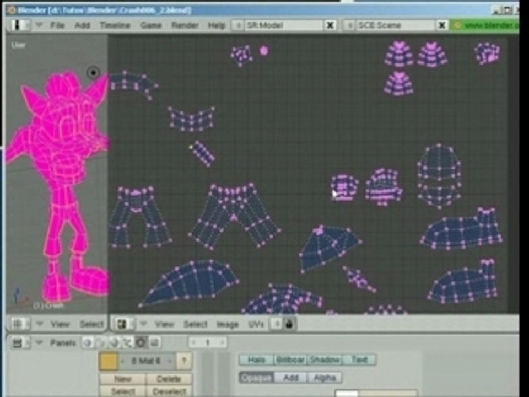Switch to the Object context icon
Viewport: 529px width, 397px height.
pos(127,344)
